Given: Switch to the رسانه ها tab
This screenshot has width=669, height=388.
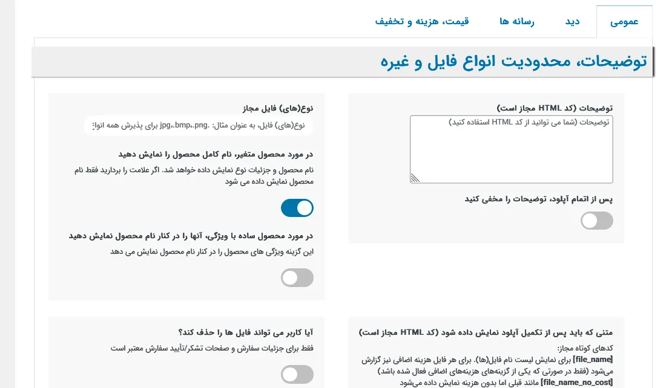Looking at the screenshot, I should click(x=516, y=22).
